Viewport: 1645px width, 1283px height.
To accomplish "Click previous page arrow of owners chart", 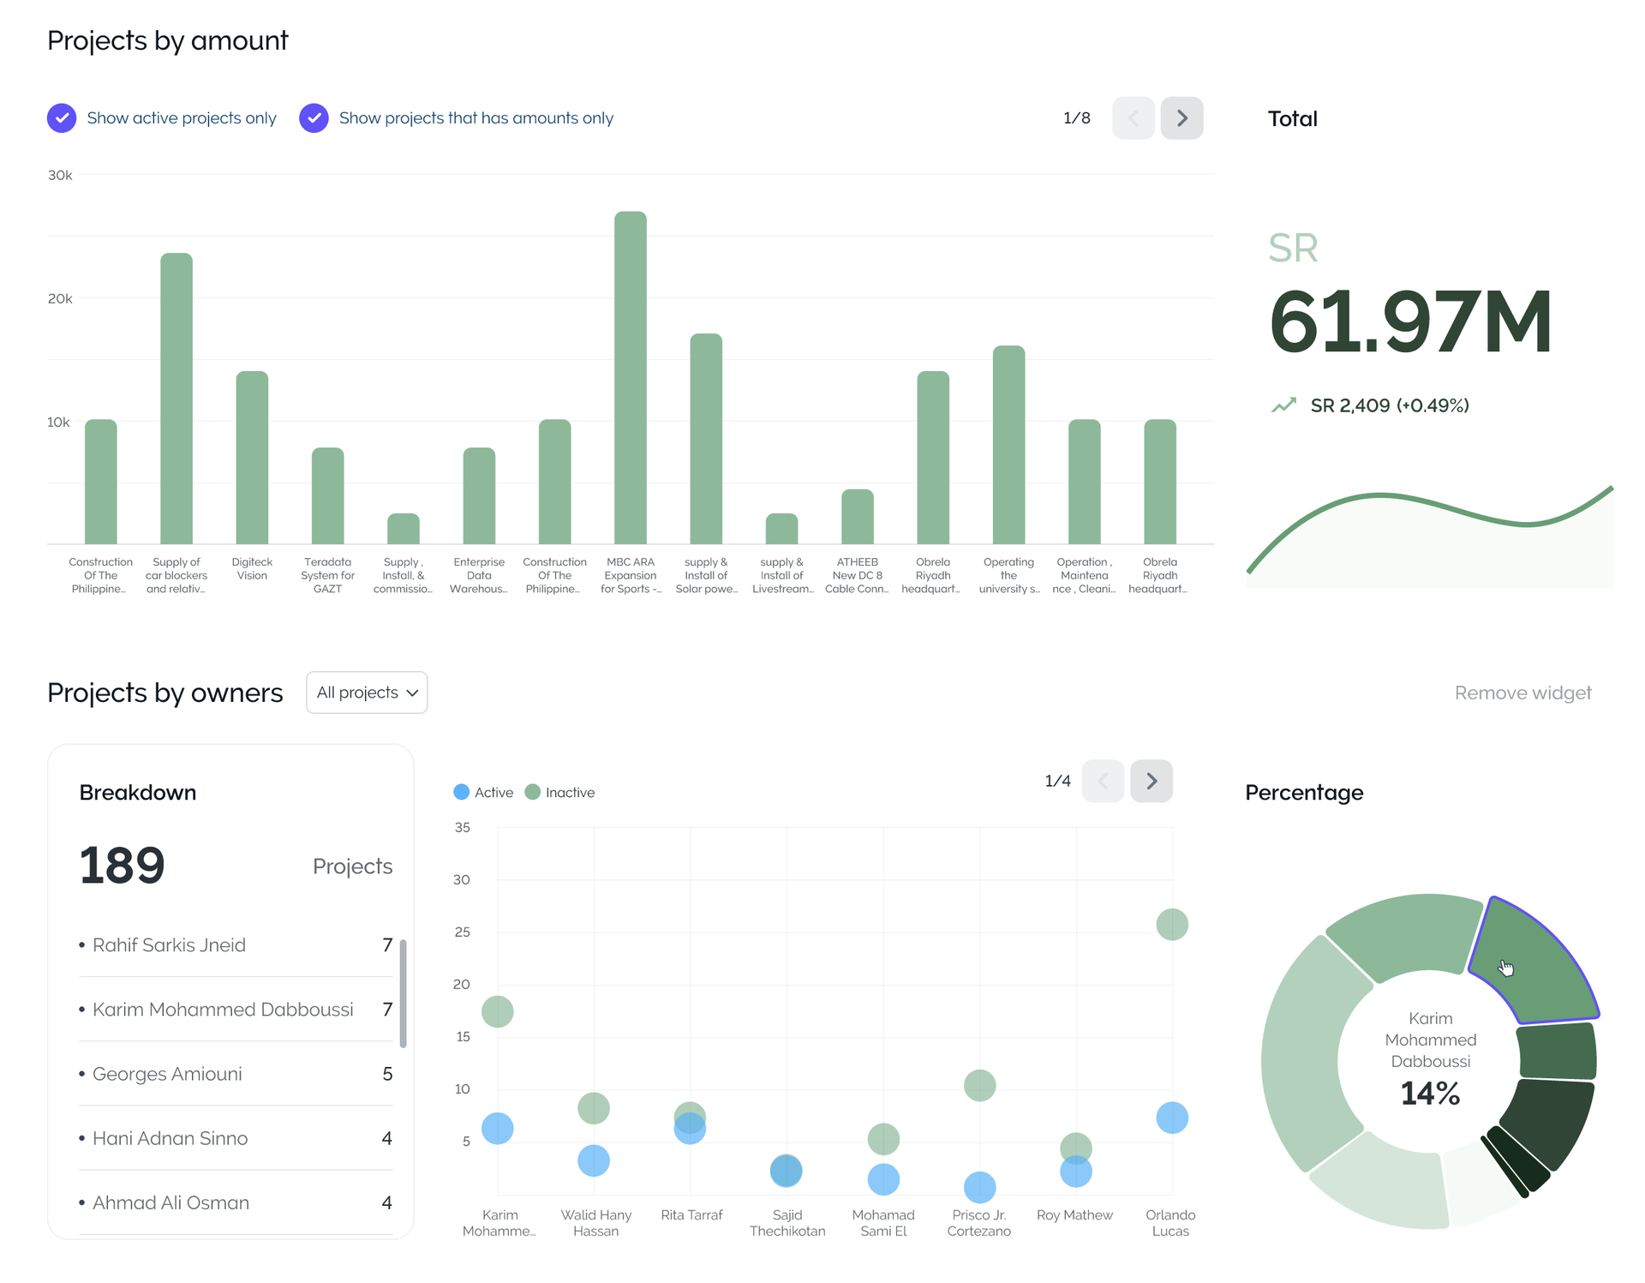I will (x=1103, y=781).
